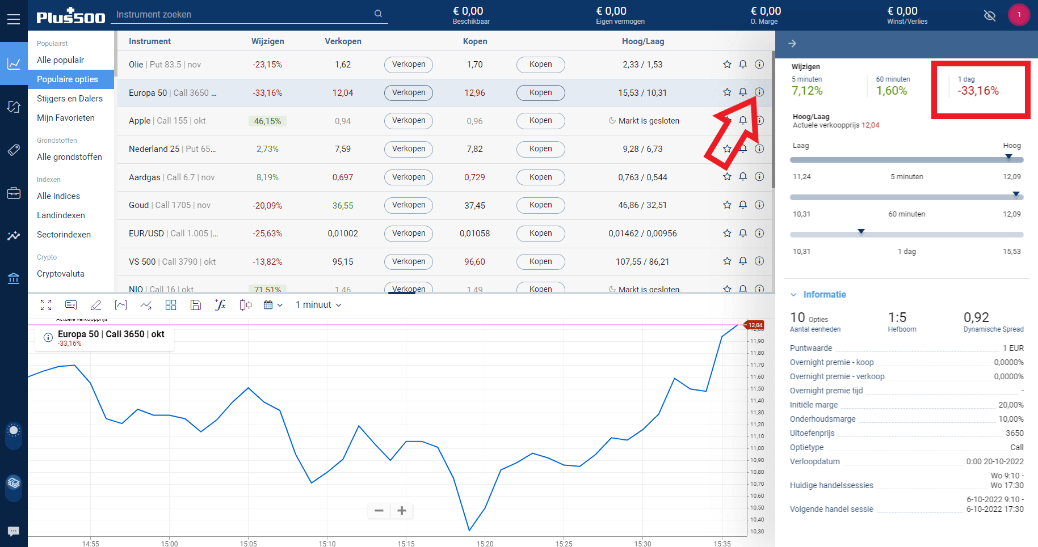Click the fullscreen chart icon
Screen dimensions: 1038x547
[x=46, y=305]
